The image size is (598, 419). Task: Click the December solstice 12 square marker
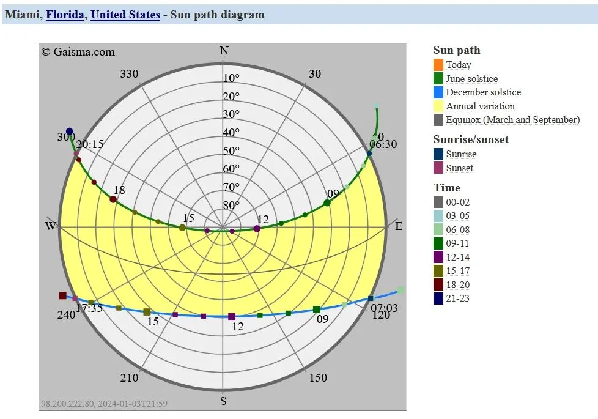click(x=232, y=316)
